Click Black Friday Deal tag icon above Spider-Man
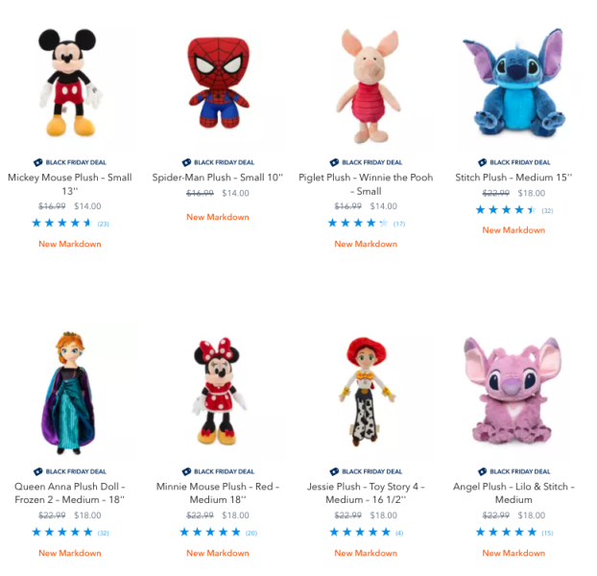 186,163
